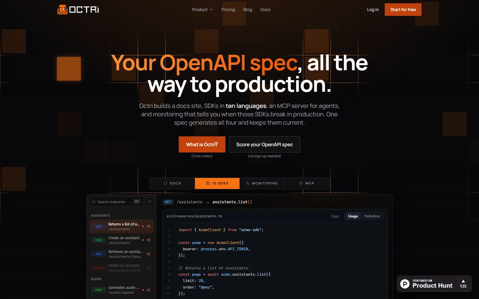
Task: Click the GET method badge in code header
Action: tap(168, 202)
